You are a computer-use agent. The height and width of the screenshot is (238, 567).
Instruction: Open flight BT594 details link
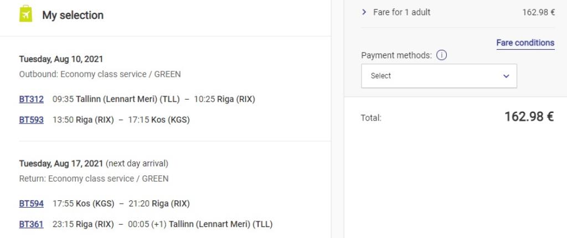pos(31,204)
